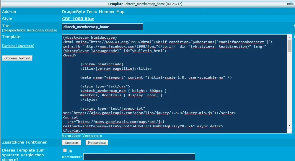
Task: Click the Add-on label text
Action: tap(9, 12)
